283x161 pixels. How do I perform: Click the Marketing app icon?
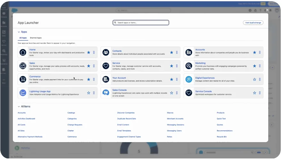click(189, 66)
